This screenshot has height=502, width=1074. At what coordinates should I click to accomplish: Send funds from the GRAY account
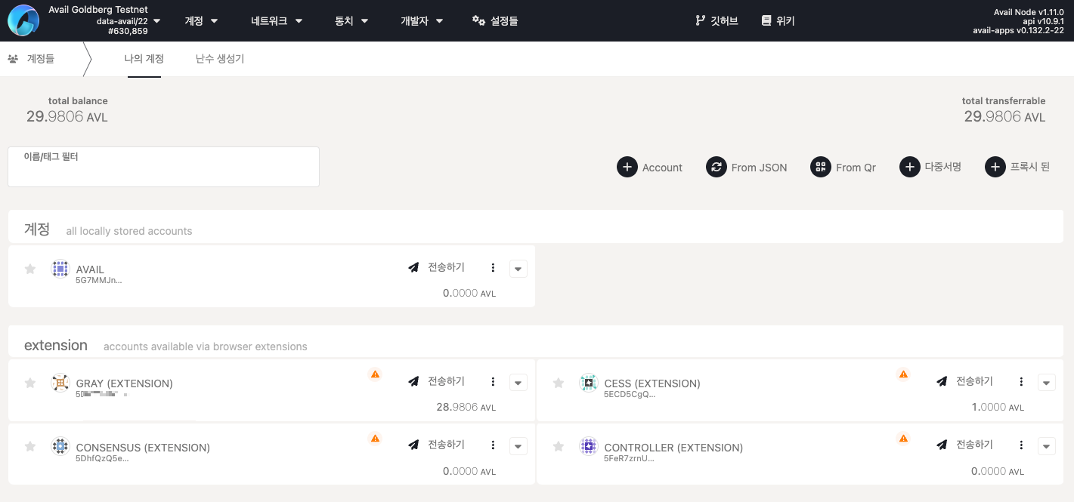[x=437, y=381]
